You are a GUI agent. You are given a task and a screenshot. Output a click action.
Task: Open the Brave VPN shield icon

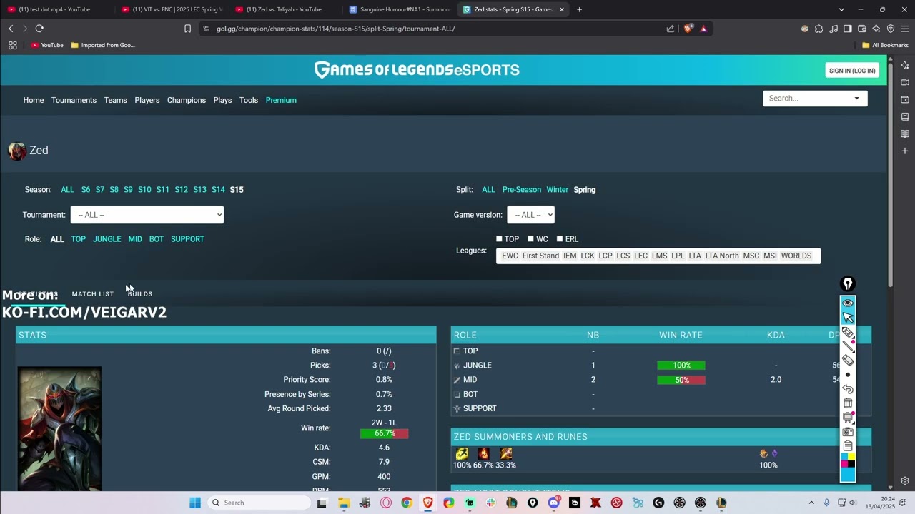pos(891,29)
